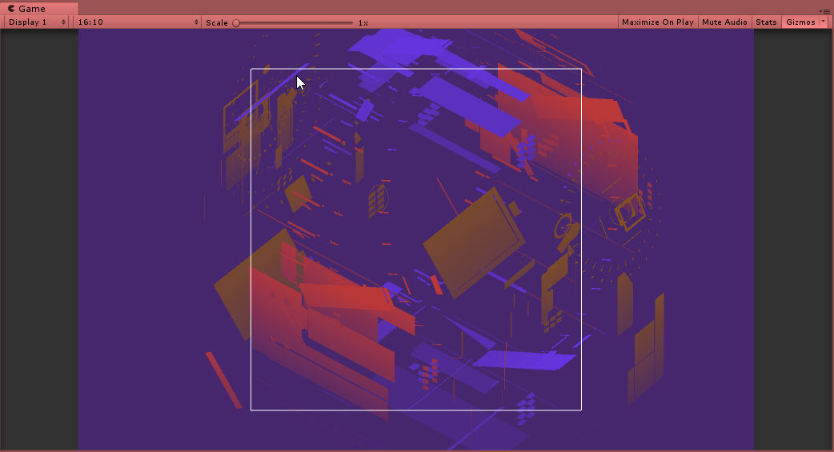The image size is (834, 452).
Task: Select the Game tab
Action: tap(32, 8)
